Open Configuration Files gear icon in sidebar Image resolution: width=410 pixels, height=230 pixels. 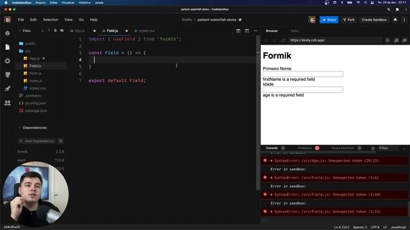point(7,61)
